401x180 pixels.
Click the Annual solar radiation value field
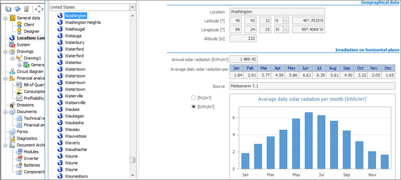pyautogui.click(x=244, y=59)
